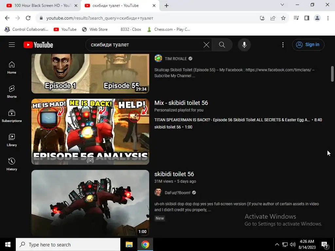The width and height of the screenshot is (335, 251).
Task: Open TITAN SPEAKERMAN IS BACK playlist entry
Action: pos(238,120)
